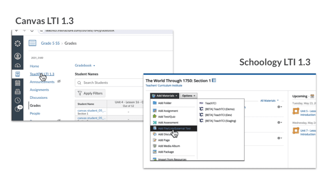
Task: Open People in Canvas course navigation
Action: (x=35, y=113)
